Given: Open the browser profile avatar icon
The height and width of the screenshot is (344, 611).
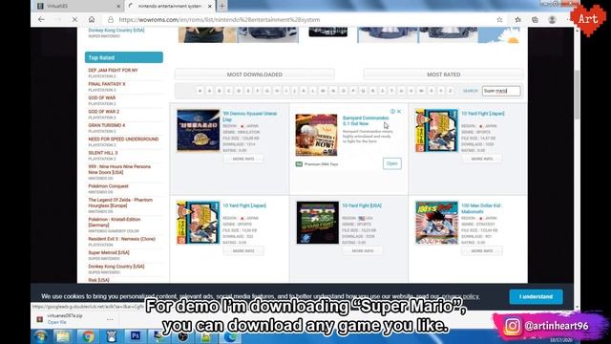Looking at the screenshot, I should pos(552,19).
